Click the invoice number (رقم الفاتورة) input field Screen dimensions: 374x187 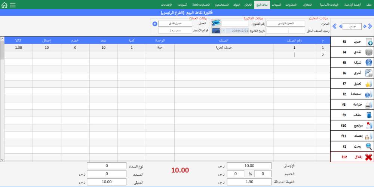pos(235,24)
